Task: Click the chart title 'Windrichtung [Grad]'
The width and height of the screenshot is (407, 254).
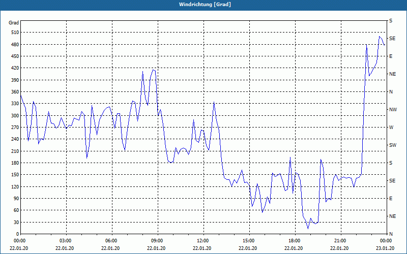Action: [205, 5]
